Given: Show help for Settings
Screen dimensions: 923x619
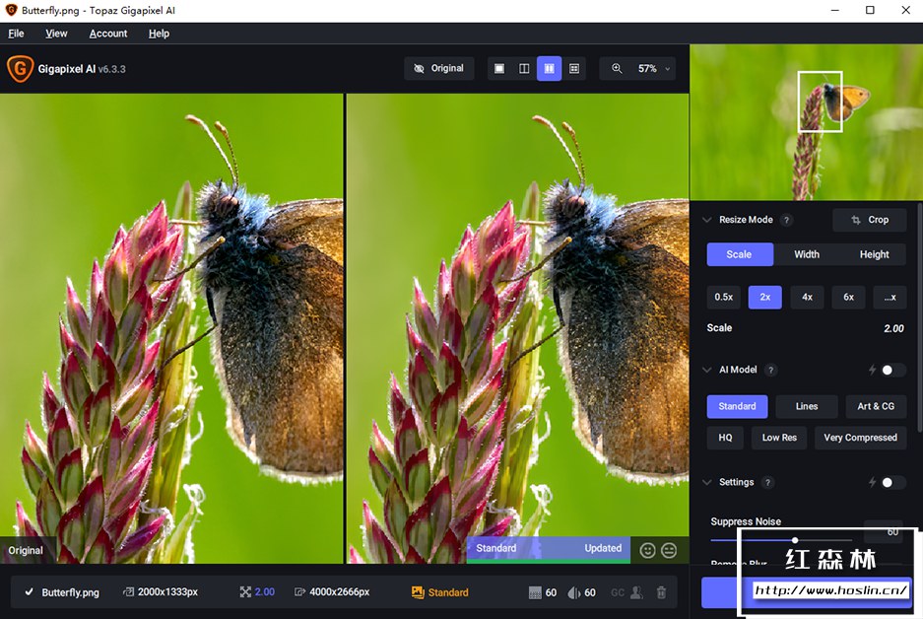Looking at the screenshot, I should click(767, 482).
